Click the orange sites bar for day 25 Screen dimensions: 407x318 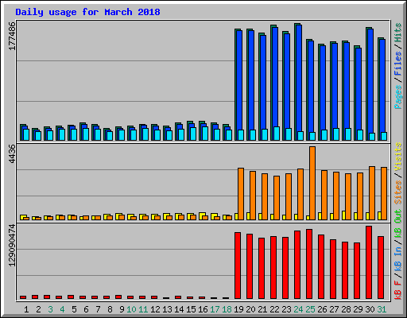click(x=312, y=183)
